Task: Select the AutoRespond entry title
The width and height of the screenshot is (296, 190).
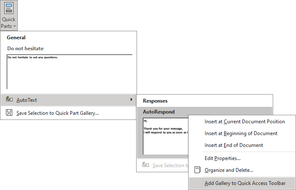Action: [159, 112]
